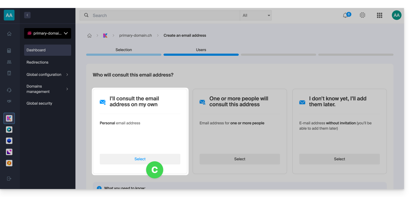
Task: Click the handshake partner icon
Action: tap(9, 101)
